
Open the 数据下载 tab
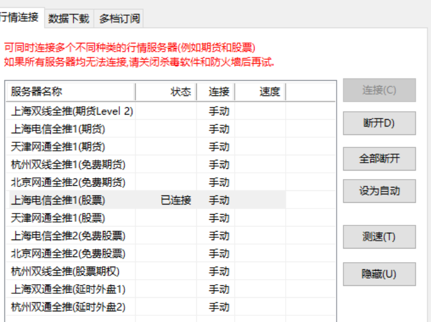[69, 19]
